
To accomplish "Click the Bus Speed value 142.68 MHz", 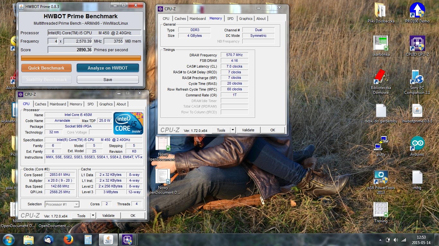I will click(59, 186).
